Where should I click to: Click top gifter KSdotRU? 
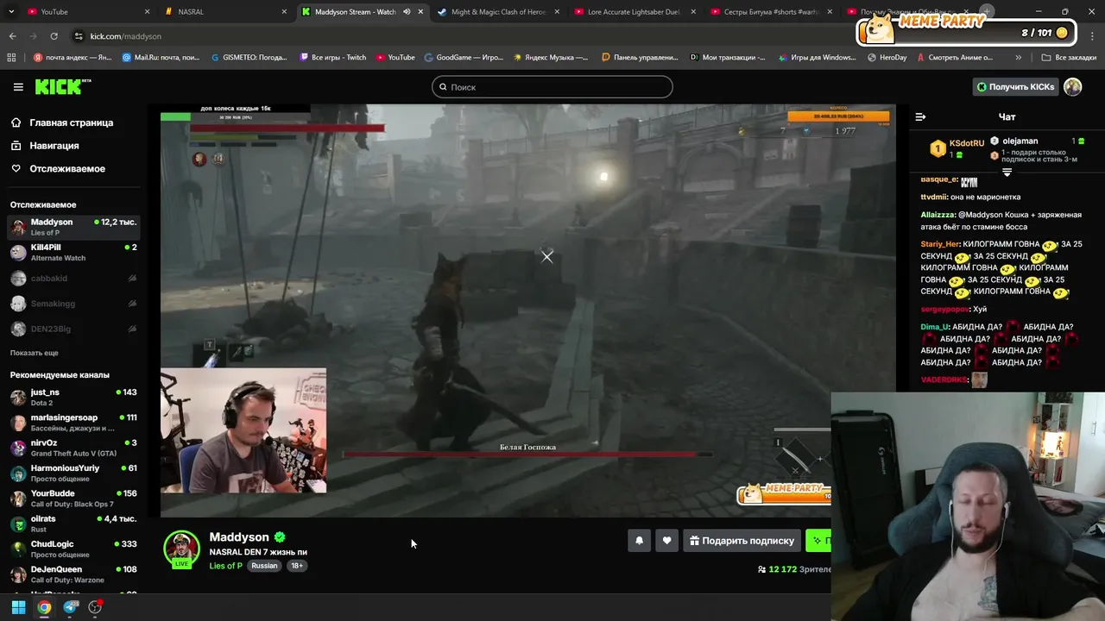tap(966, 143)
